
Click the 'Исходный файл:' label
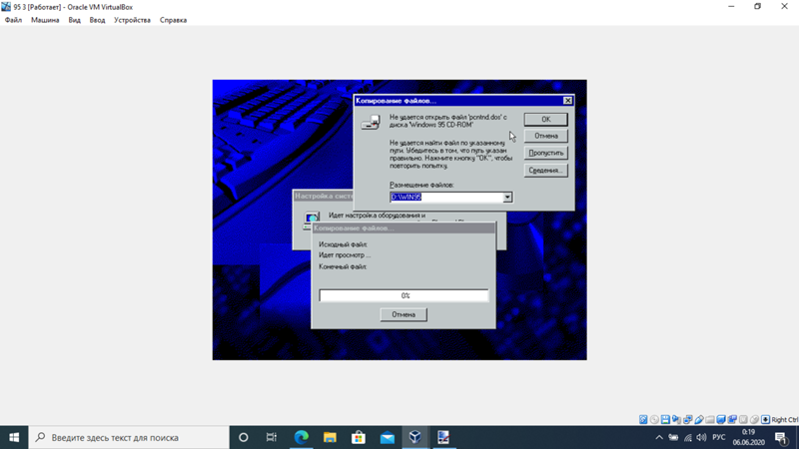pyautogui.click(x=343, y=244)
